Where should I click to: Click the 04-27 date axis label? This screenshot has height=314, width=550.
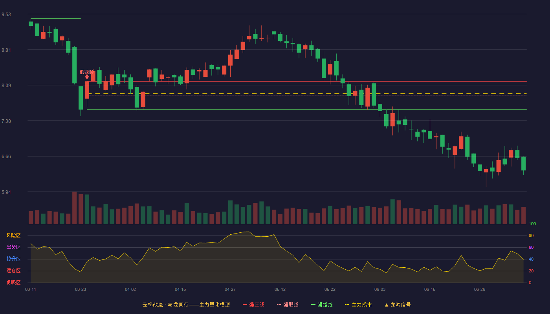pyautogui.click(x=230, y=289)
